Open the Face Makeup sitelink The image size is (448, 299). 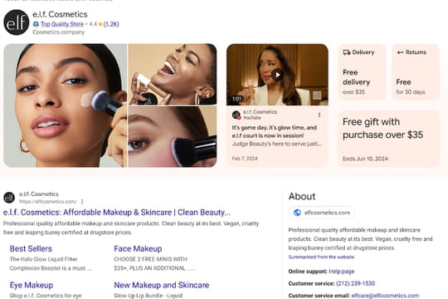(x=138, y=248)
